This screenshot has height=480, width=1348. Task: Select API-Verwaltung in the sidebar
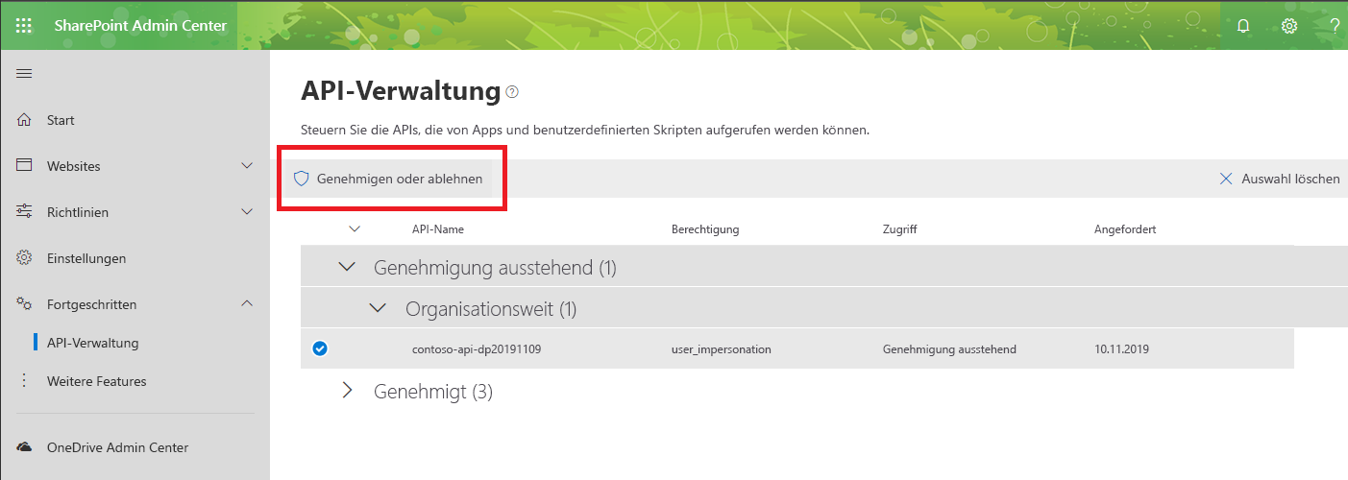pyautogui.click(x=93, y=343)
